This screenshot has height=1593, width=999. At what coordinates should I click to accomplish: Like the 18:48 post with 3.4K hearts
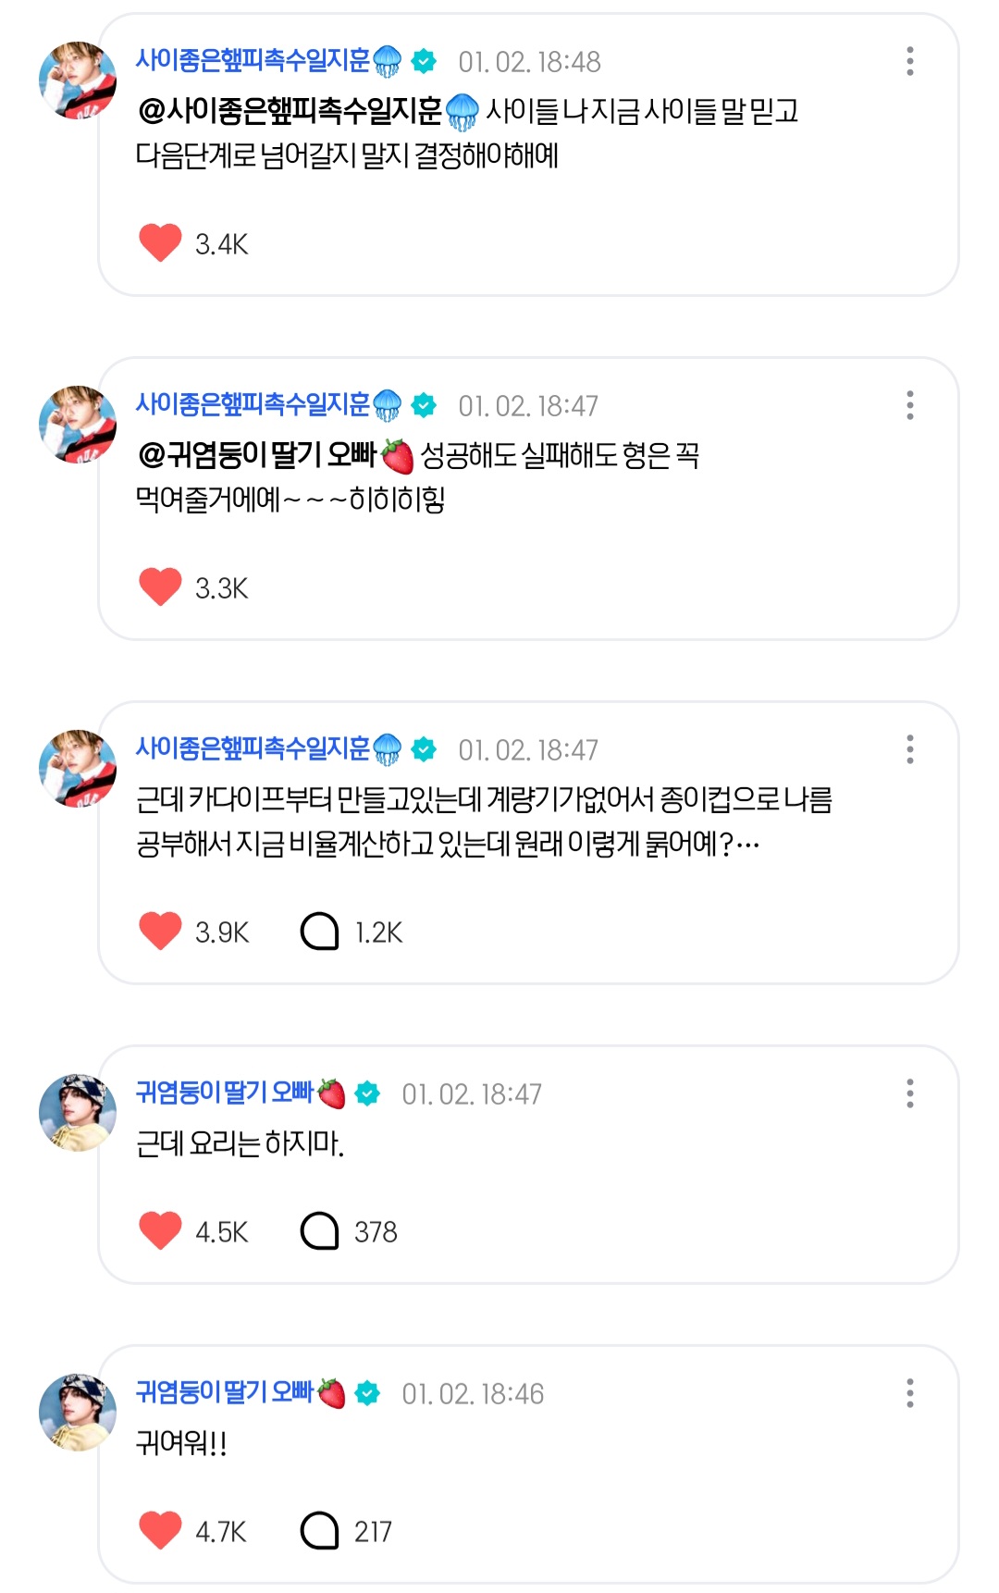tap(160, 243)
